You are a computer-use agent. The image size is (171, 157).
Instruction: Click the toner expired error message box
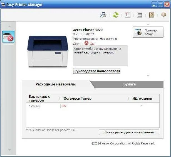(100, 56)
